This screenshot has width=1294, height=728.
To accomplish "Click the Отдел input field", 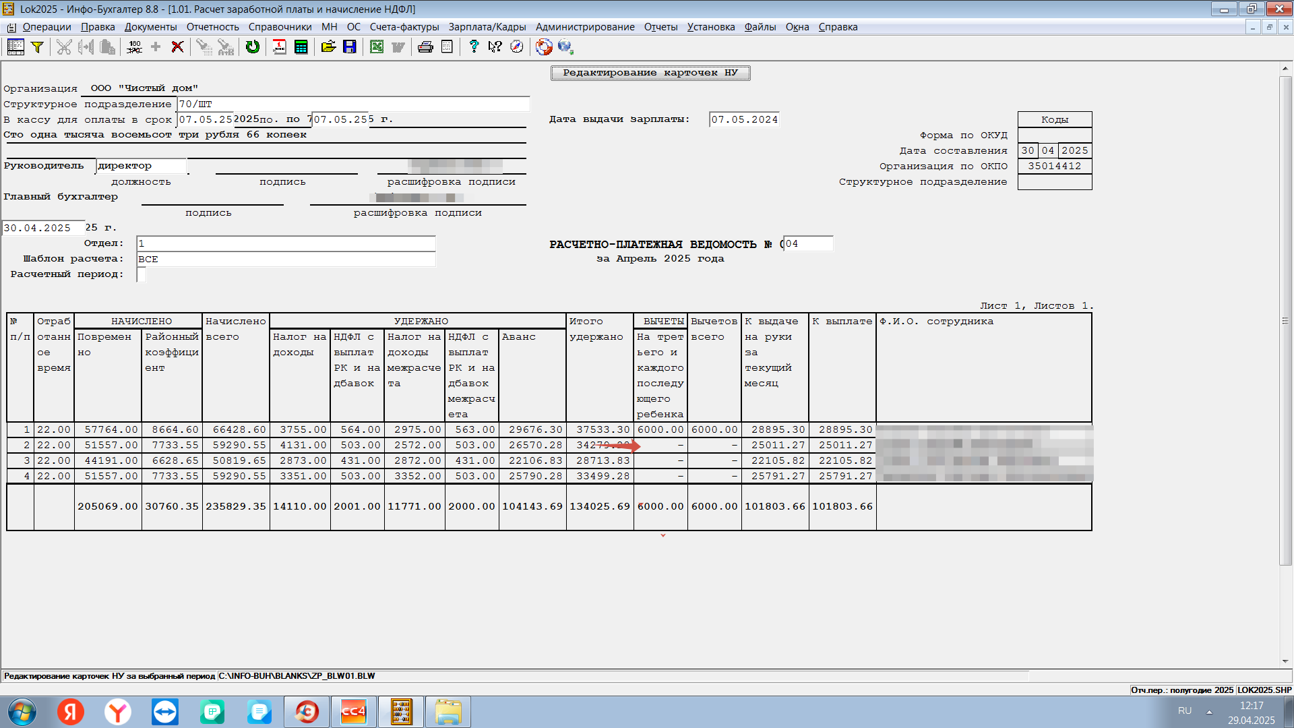I will pyautogui.click(x=286, y=243).
